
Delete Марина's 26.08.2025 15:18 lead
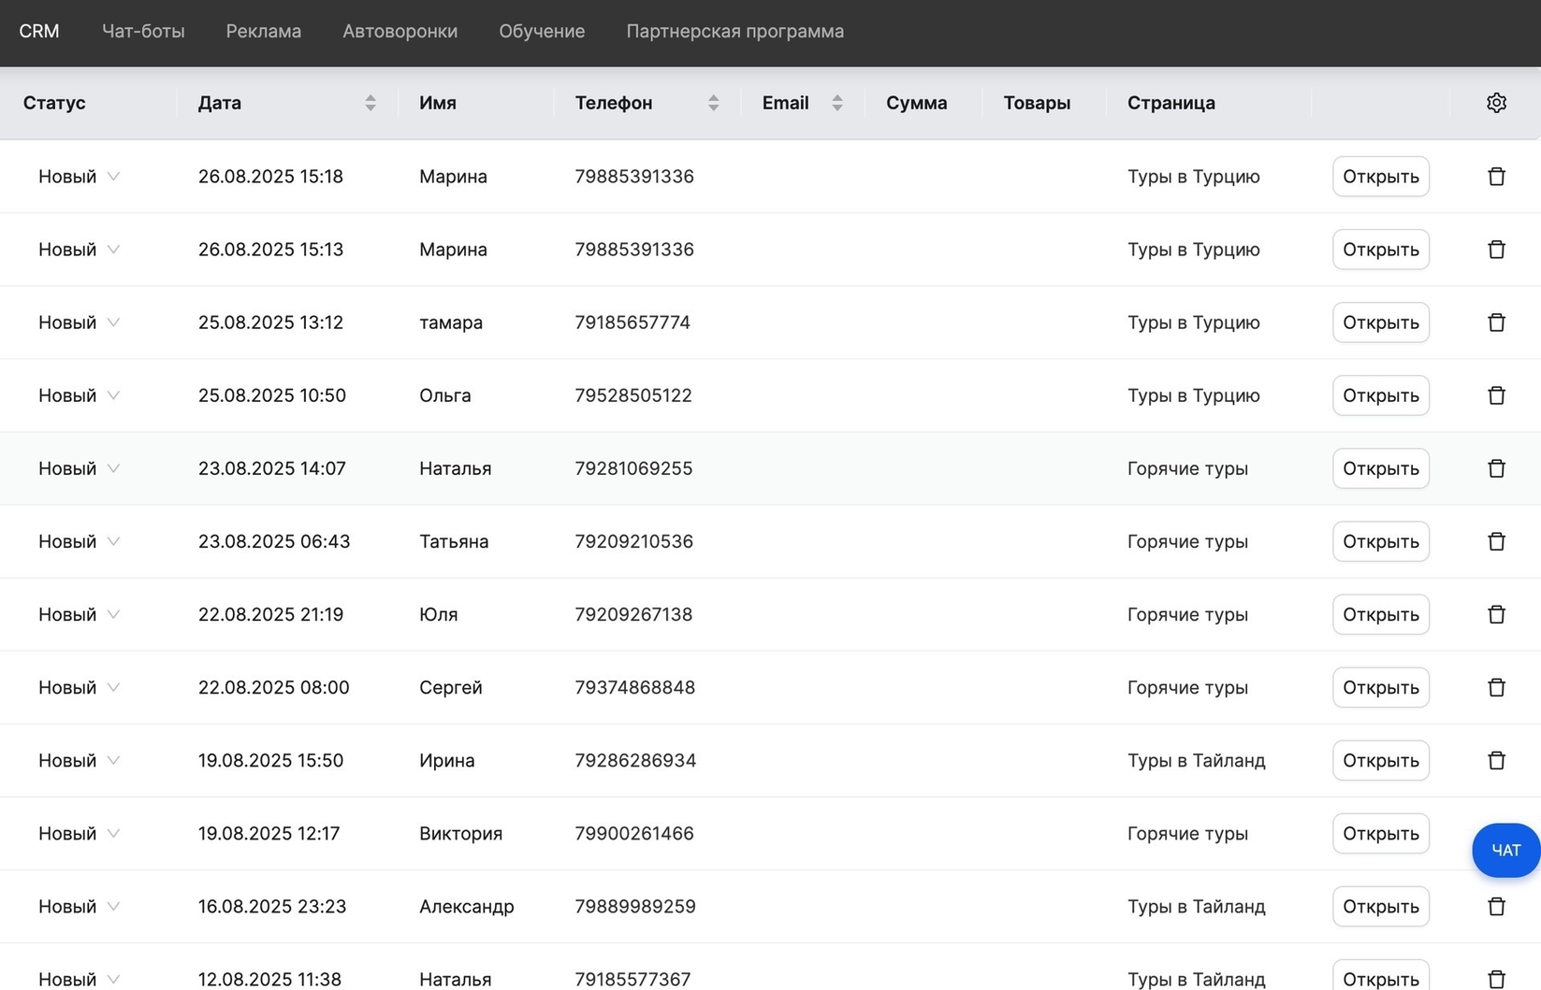[1496, 177]
